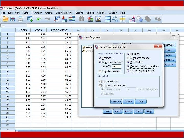184x138 pixels.
Task: Click the Open data document folder icon
Action: point(5,19)
